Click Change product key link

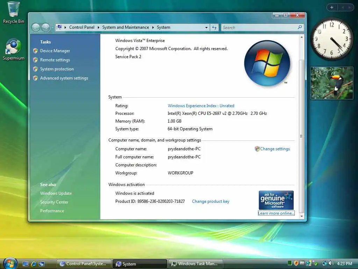point(210,201)
